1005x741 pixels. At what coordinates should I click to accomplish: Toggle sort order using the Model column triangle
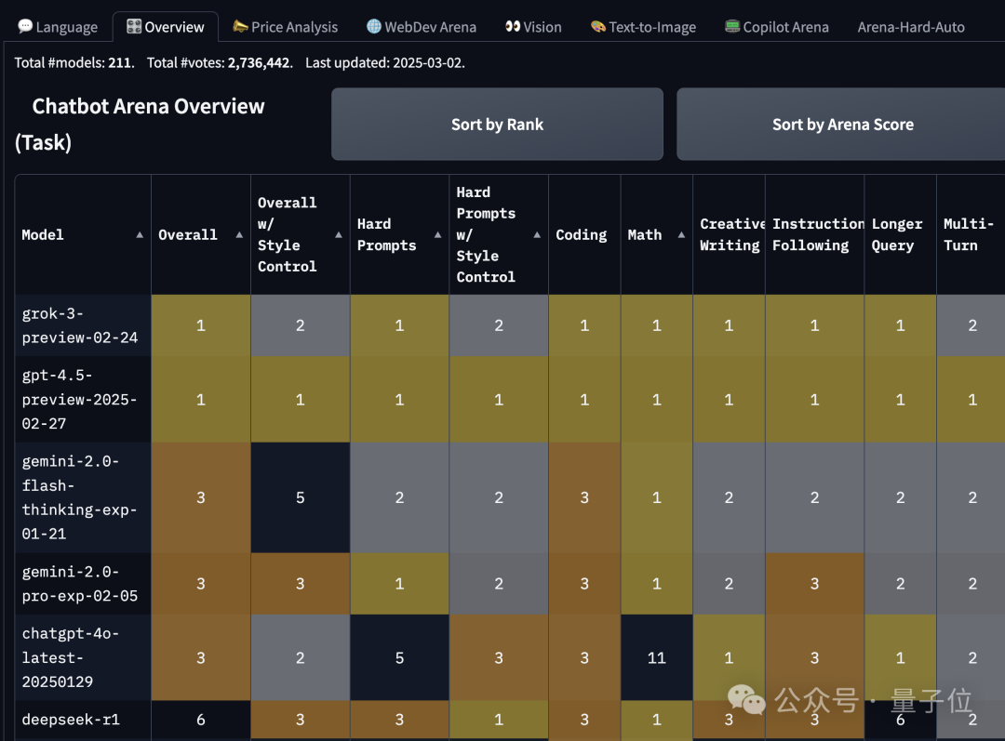(x=138, y=235)
